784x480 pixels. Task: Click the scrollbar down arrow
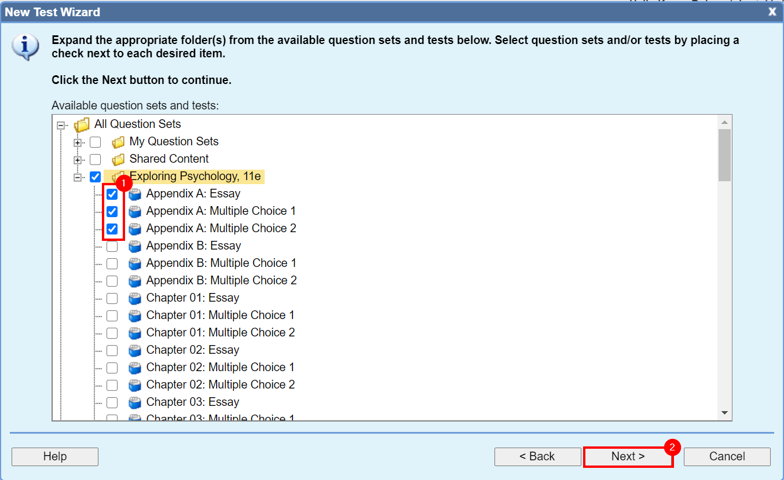724,412
